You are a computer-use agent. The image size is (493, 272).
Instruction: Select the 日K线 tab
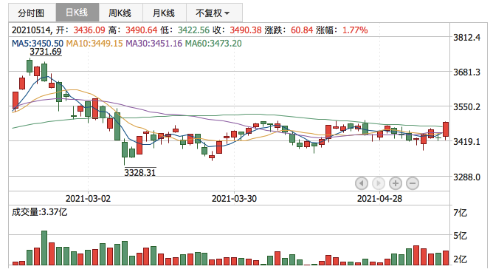[x=77, y=13]
